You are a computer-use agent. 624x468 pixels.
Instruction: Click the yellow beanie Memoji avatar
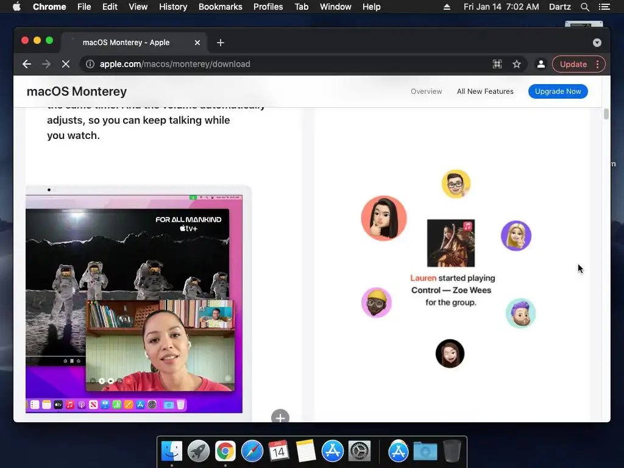[377, 302]
